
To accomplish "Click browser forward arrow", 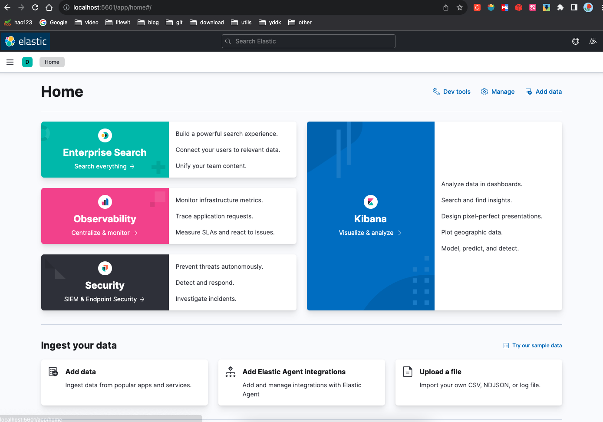I will click(21, 7).
